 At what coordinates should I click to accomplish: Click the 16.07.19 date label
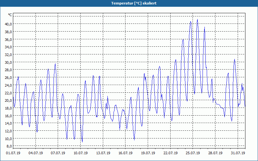[125, 153]
